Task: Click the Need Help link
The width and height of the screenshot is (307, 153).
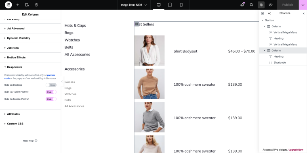Action: coord(28,141)
